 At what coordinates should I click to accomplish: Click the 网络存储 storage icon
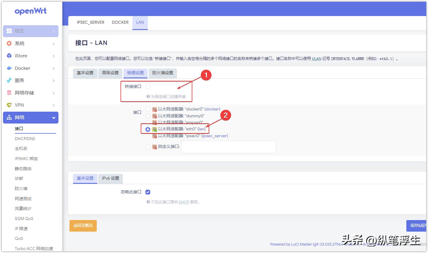point(9,93)
